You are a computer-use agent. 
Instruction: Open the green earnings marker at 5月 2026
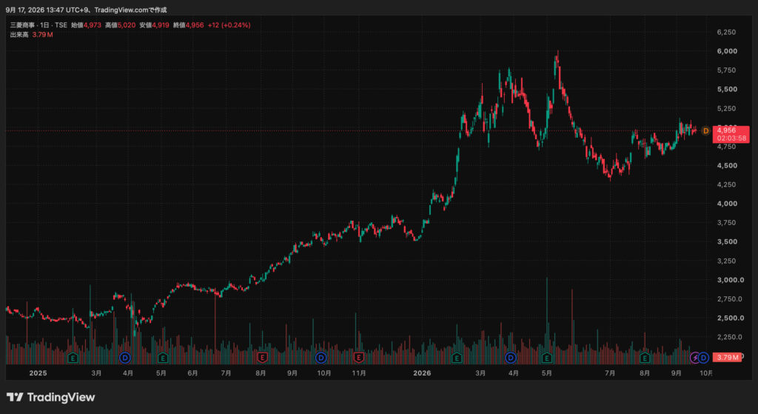tap(547, 358)
